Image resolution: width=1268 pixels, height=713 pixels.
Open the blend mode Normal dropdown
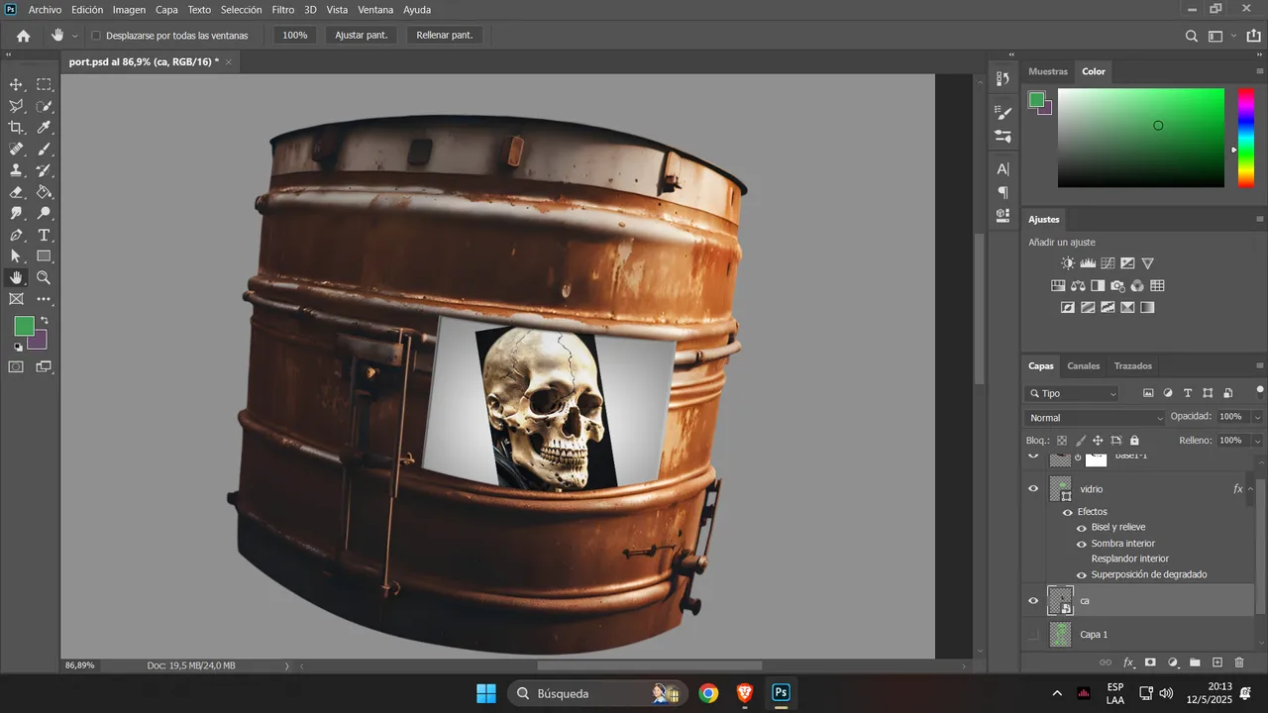click(x=1095, y=418)
